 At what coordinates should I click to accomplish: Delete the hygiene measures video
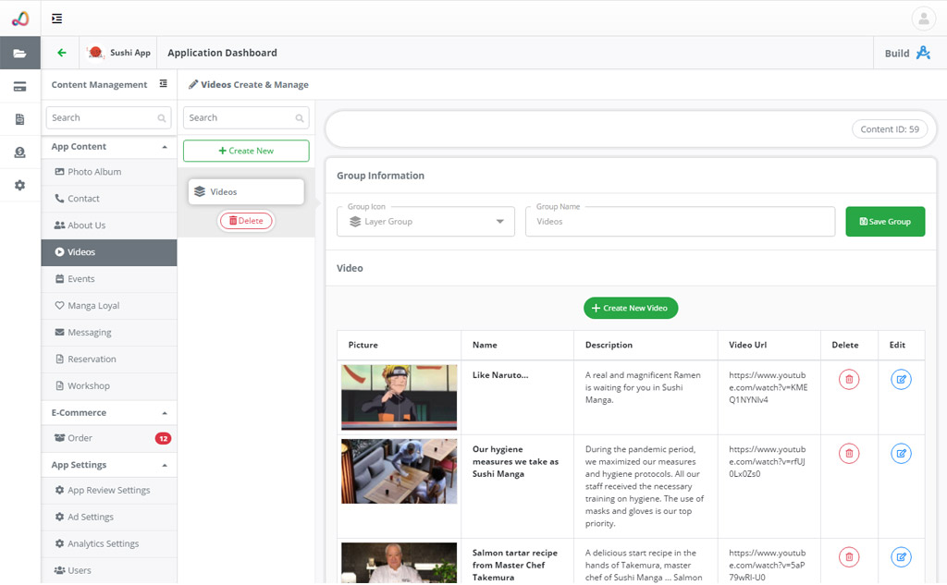[849, 454]
